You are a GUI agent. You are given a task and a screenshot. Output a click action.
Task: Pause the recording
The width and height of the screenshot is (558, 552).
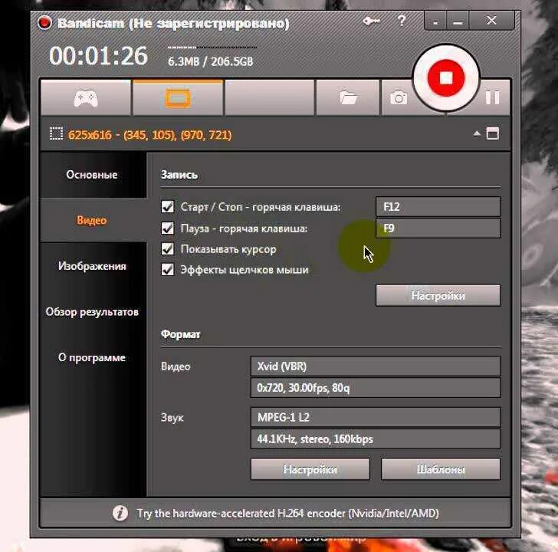tap(493, 97)
